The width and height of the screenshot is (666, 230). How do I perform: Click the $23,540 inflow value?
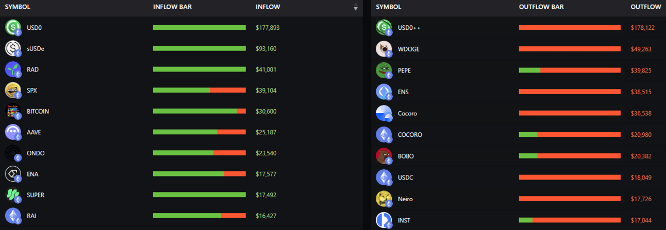[266, 153]
